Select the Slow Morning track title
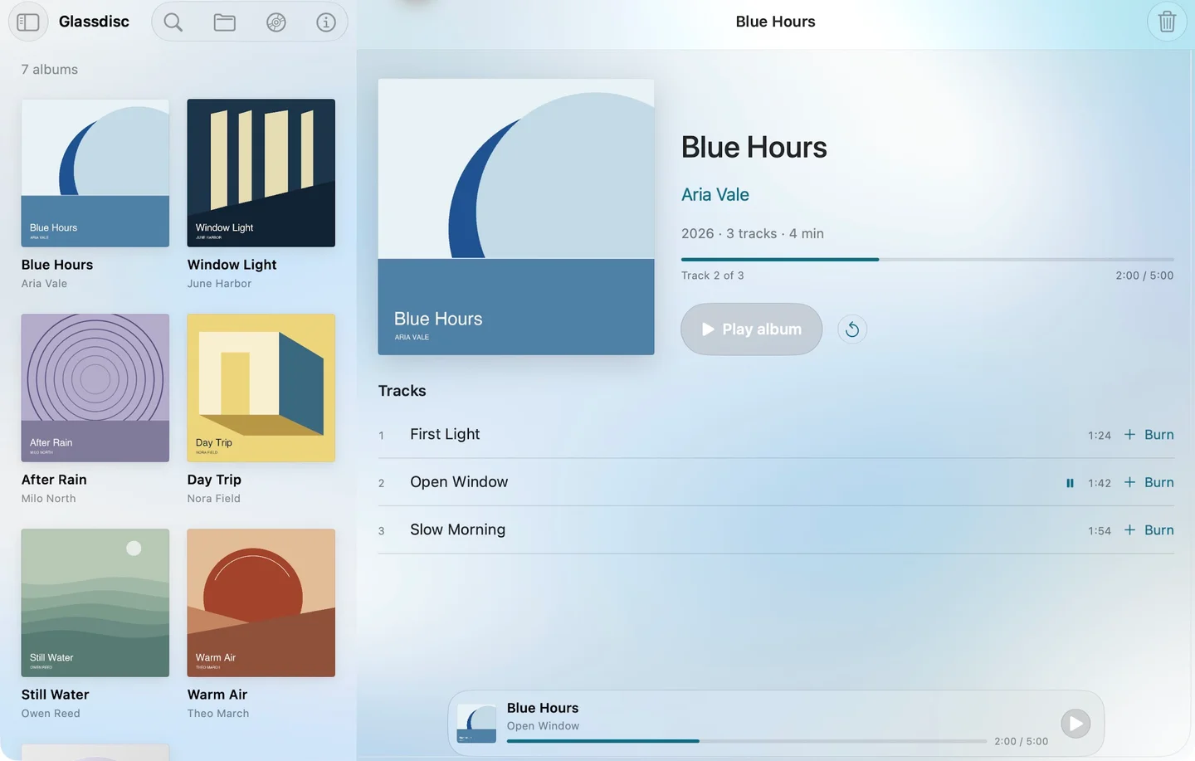The width and height of the screenshot is (1195, 761). pos(457,530)
